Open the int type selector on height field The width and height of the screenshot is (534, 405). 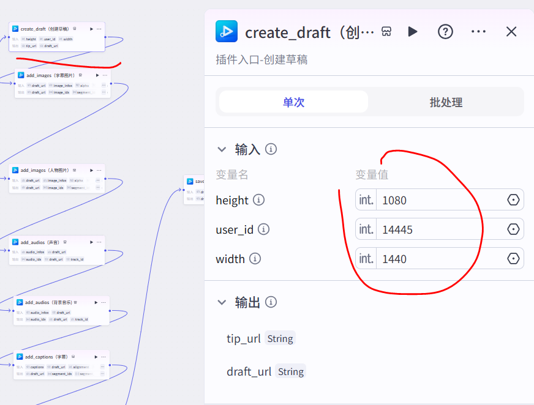366,199
